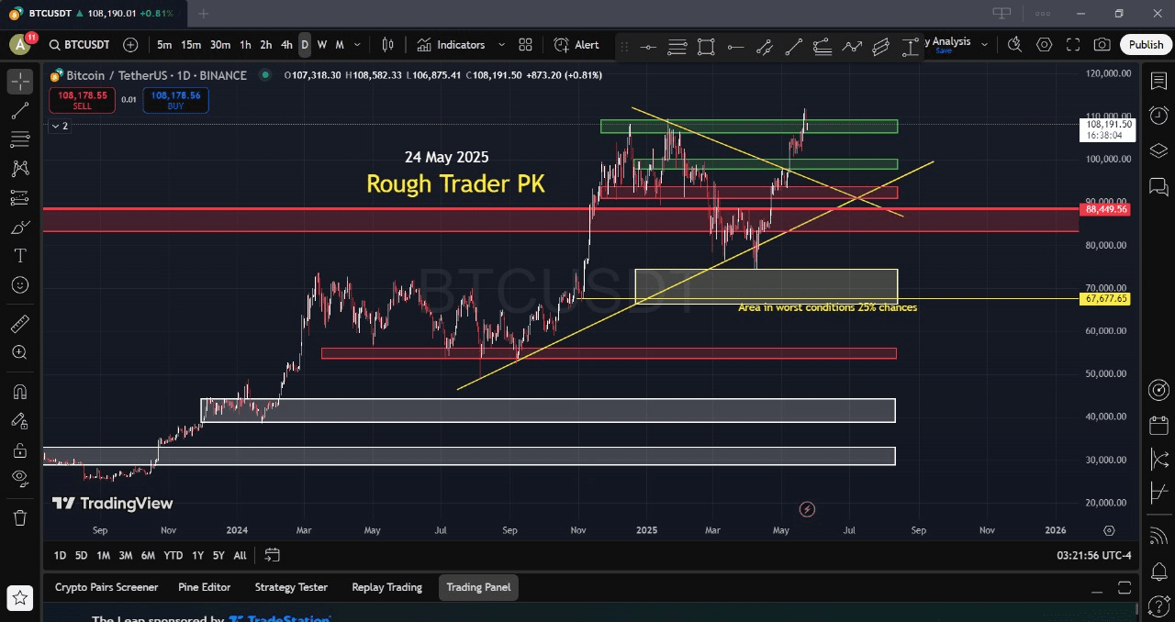Screen dimensions: 1175x622
Task: Toggle hide all drawings eye icon
Action: pos(20,478)
